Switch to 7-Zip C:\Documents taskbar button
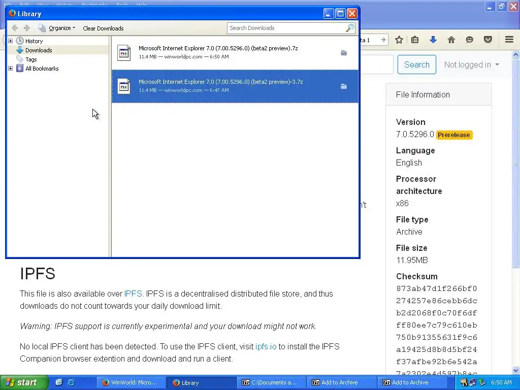The image size is (520, 390). [271, 383]
